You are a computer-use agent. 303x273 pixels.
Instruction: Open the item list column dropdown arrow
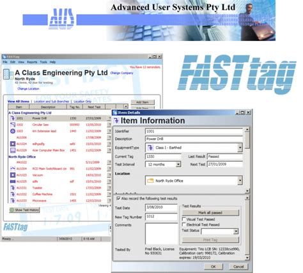126,106
